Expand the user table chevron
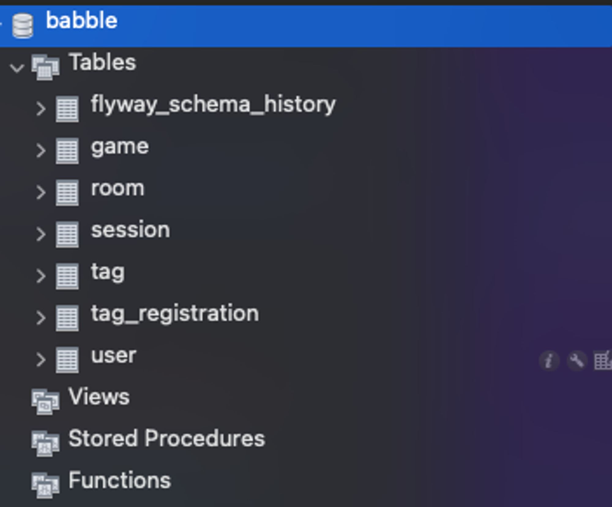612x507 pixels. (41, 360)
